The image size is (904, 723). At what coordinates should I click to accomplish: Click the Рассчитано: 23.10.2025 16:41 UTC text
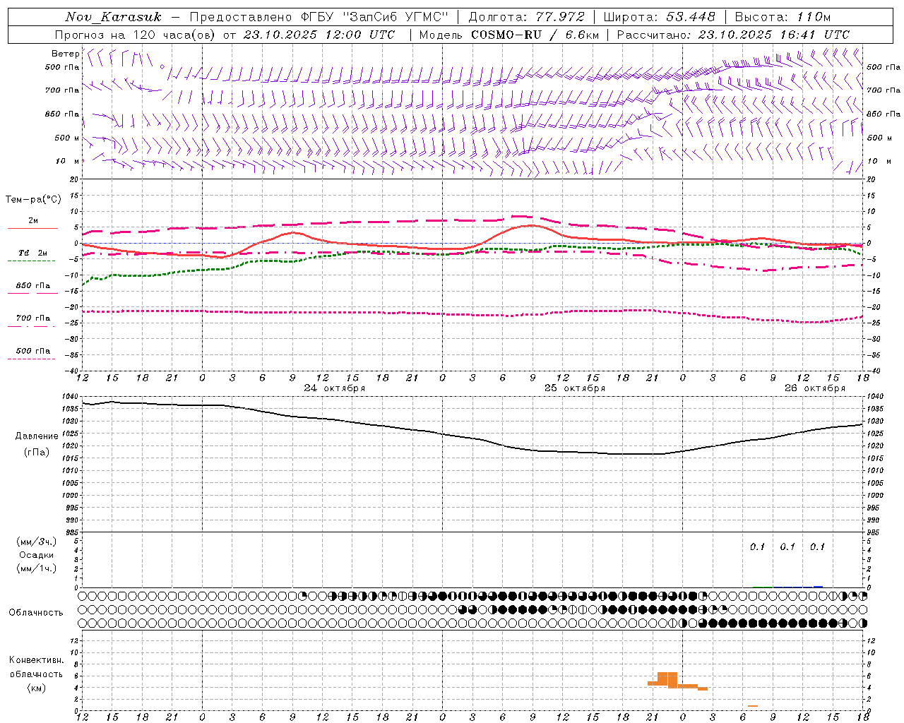(x=733, y=35)
